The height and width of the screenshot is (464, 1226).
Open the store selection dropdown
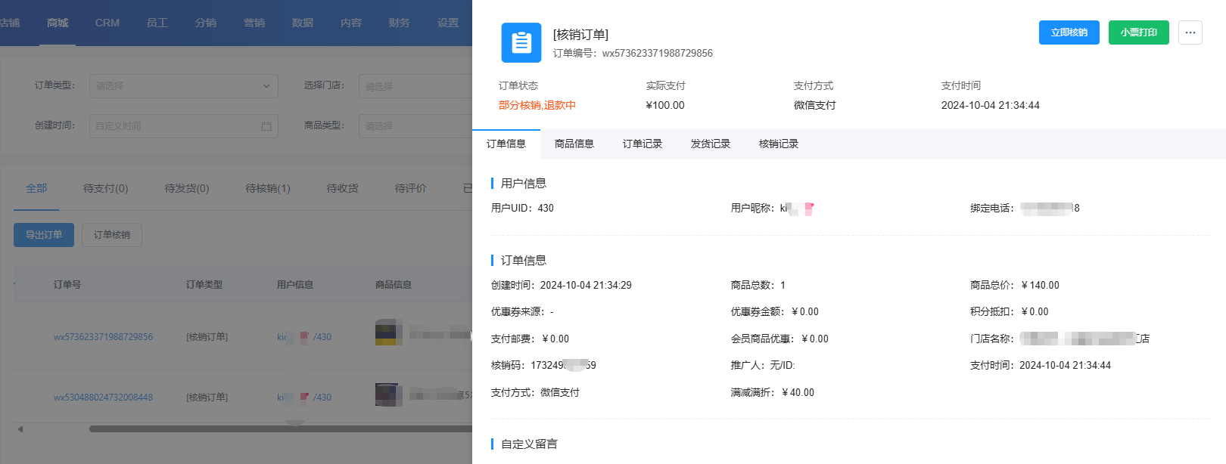tap(415, 86)
